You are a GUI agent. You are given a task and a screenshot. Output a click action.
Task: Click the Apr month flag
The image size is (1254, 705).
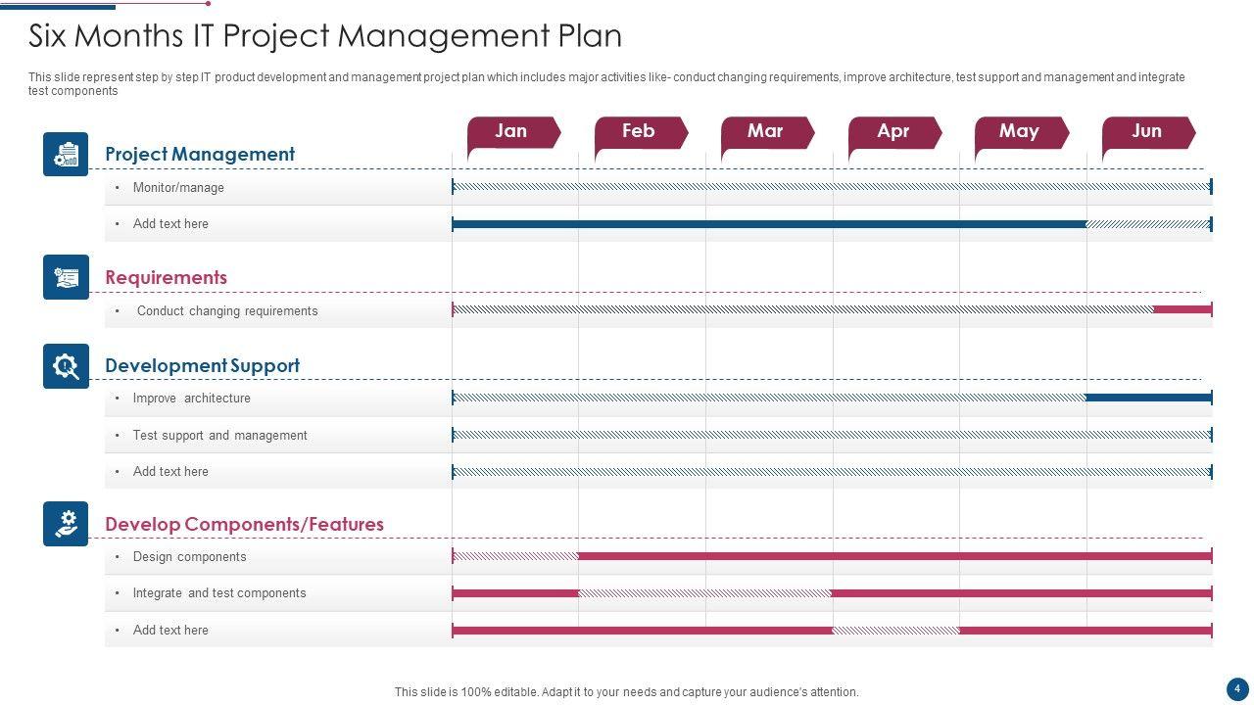tap(892, 132)
